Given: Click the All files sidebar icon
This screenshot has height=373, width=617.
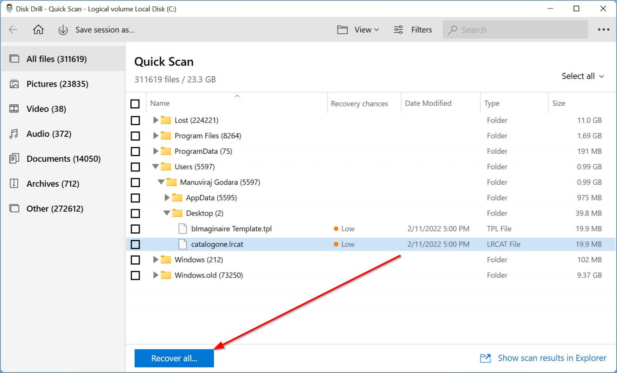Looking at the screenshot, I should [x=14, y=59].
